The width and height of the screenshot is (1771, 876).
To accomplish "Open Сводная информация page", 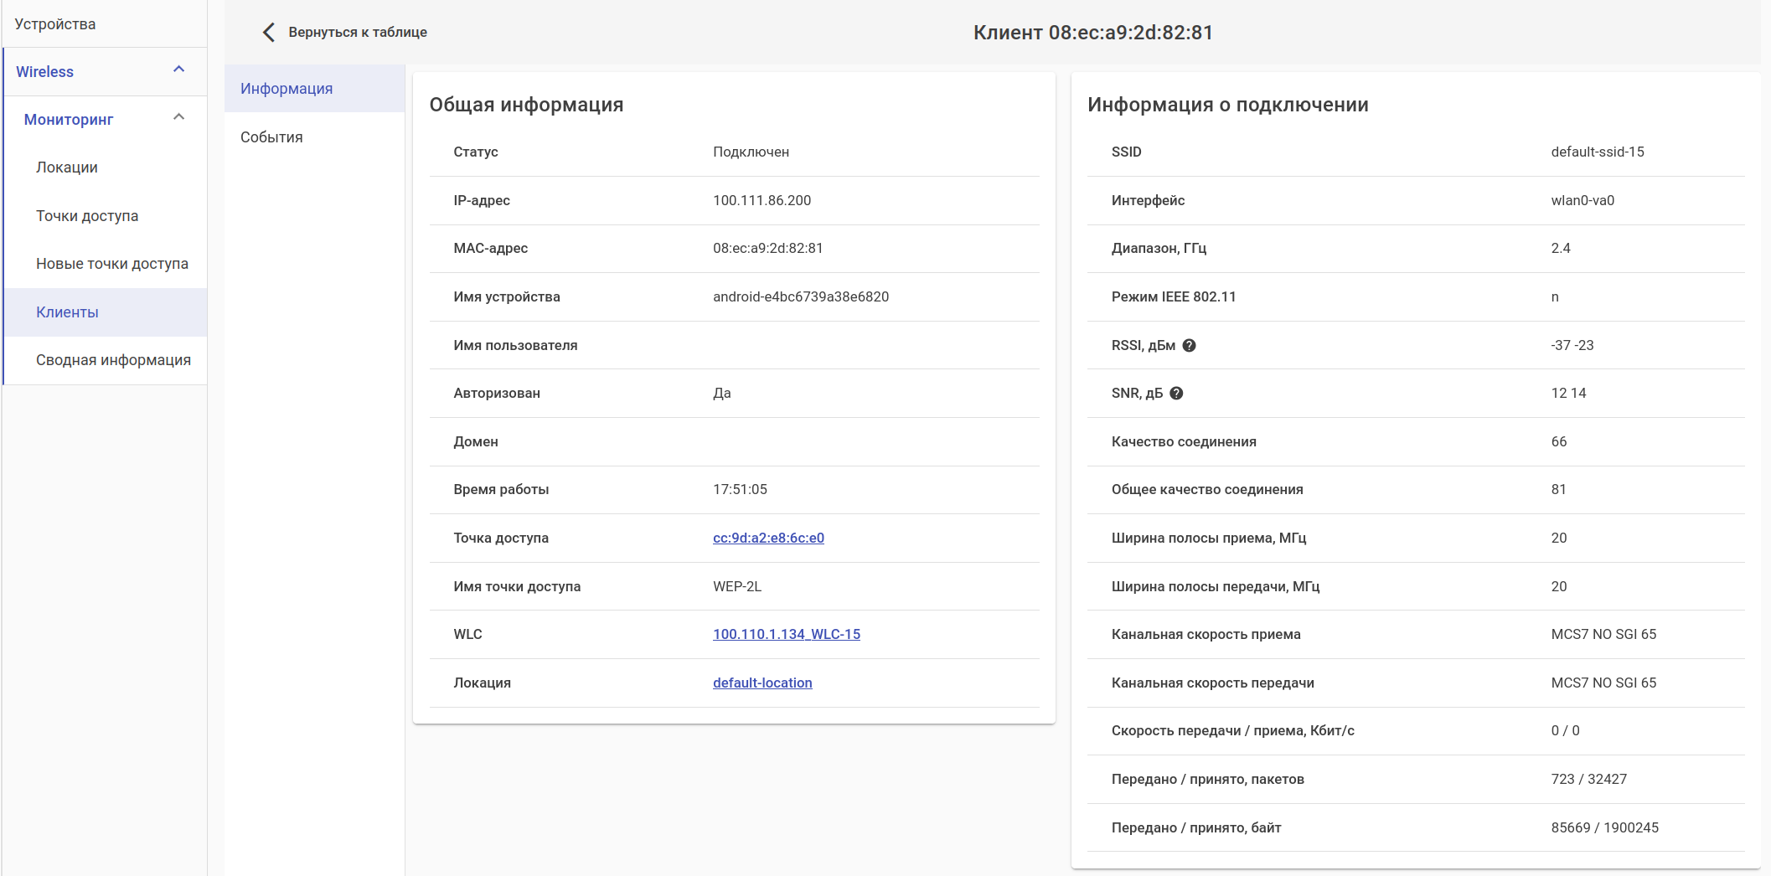I will [x=113, y=360].
